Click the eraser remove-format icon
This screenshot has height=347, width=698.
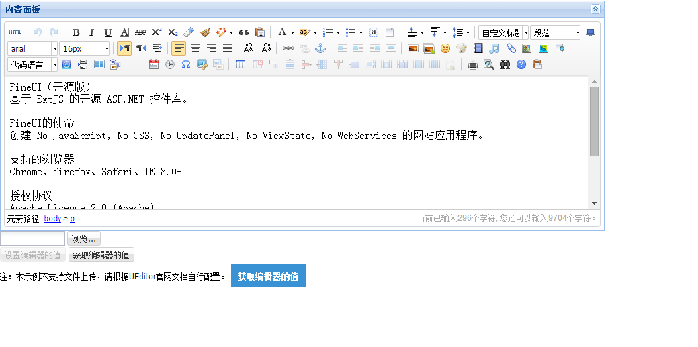point(189,32)
